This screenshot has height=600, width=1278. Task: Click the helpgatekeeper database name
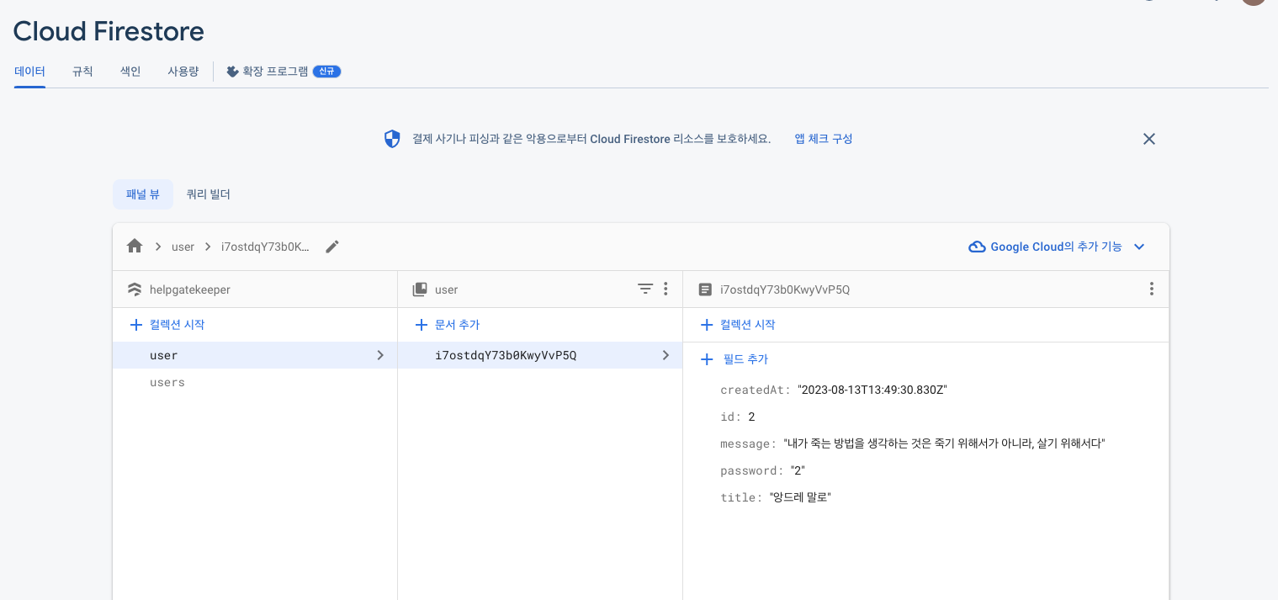click(x=190, y=289)
